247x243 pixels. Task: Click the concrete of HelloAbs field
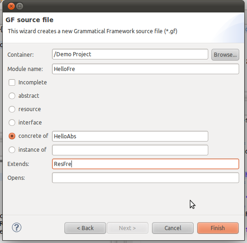(x=130, y=136)
